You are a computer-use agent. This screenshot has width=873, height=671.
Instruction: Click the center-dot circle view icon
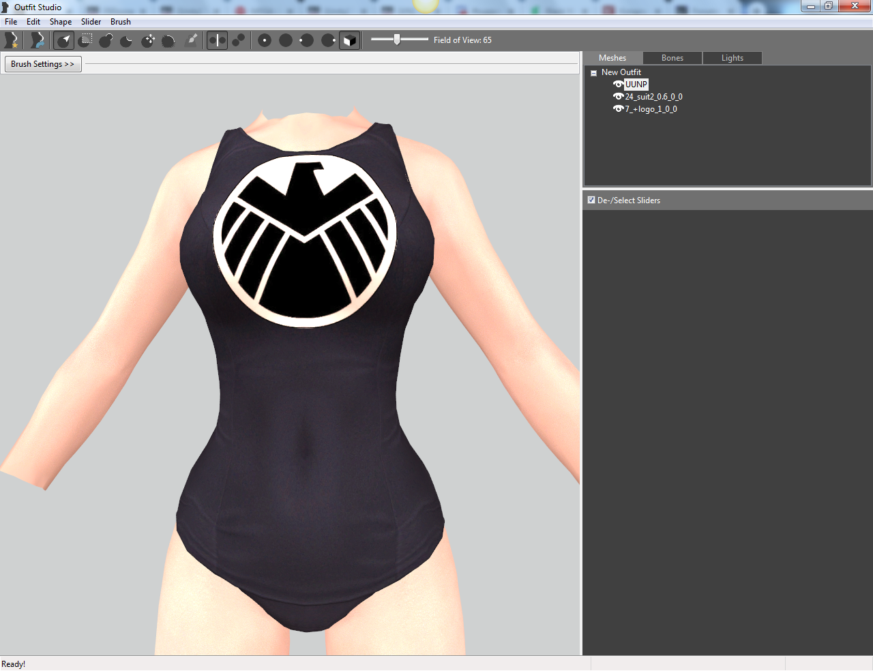tap(265, 40)
